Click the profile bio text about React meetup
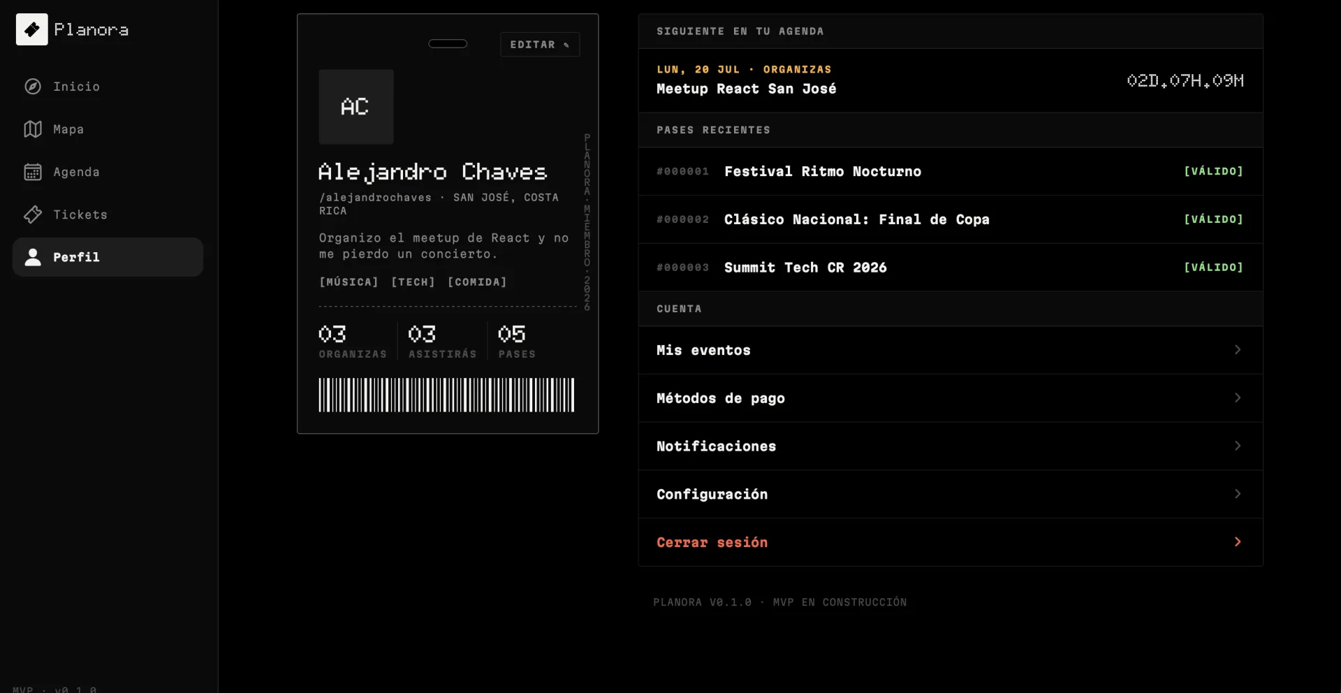Viewport: 1341px width, 693px height. 444,246
